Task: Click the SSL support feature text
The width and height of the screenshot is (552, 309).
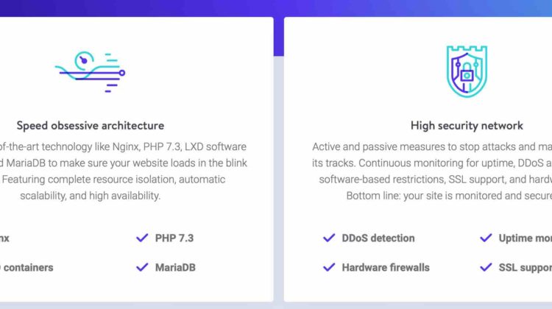Action: [x=526, y=268]
